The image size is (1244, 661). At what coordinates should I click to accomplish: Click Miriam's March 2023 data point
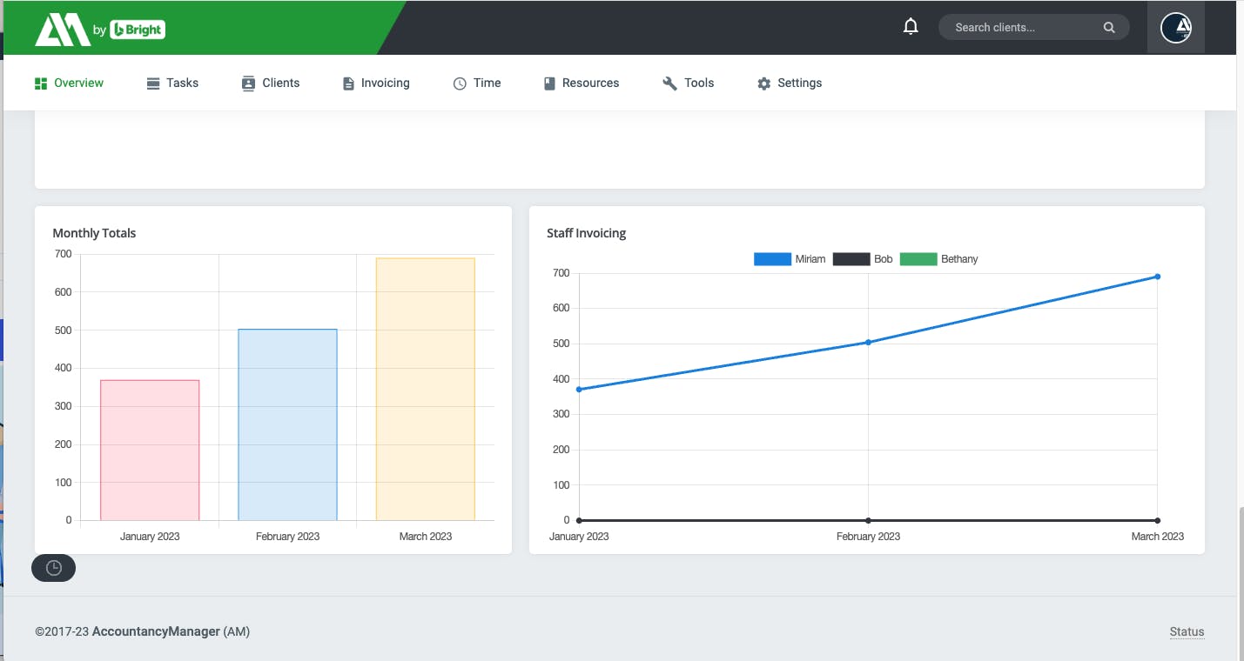click(x=1158, y=277)
